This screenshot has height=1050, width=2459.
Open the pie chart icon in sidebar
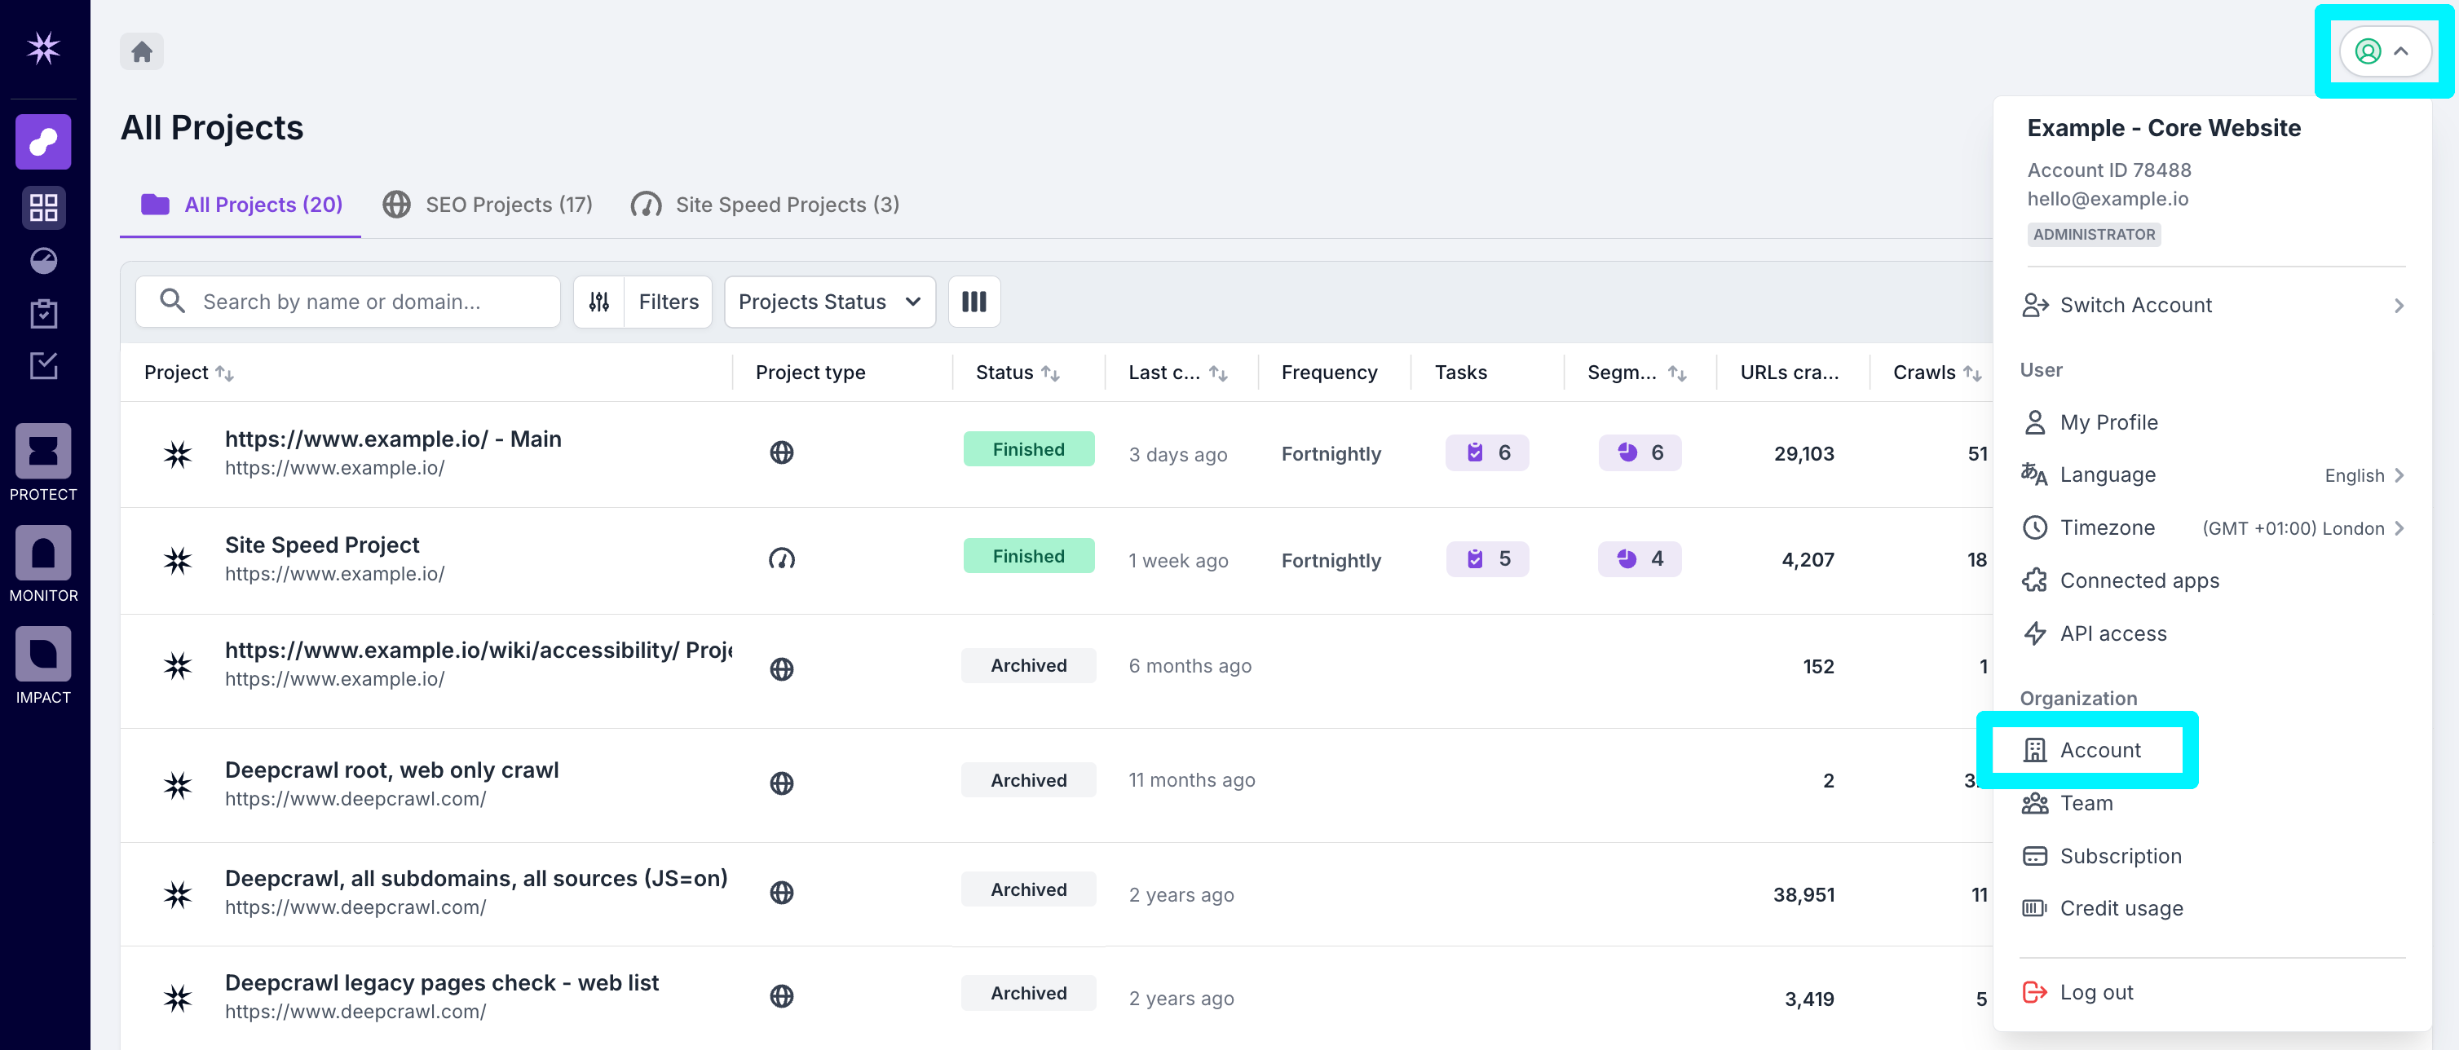[43, 261]
